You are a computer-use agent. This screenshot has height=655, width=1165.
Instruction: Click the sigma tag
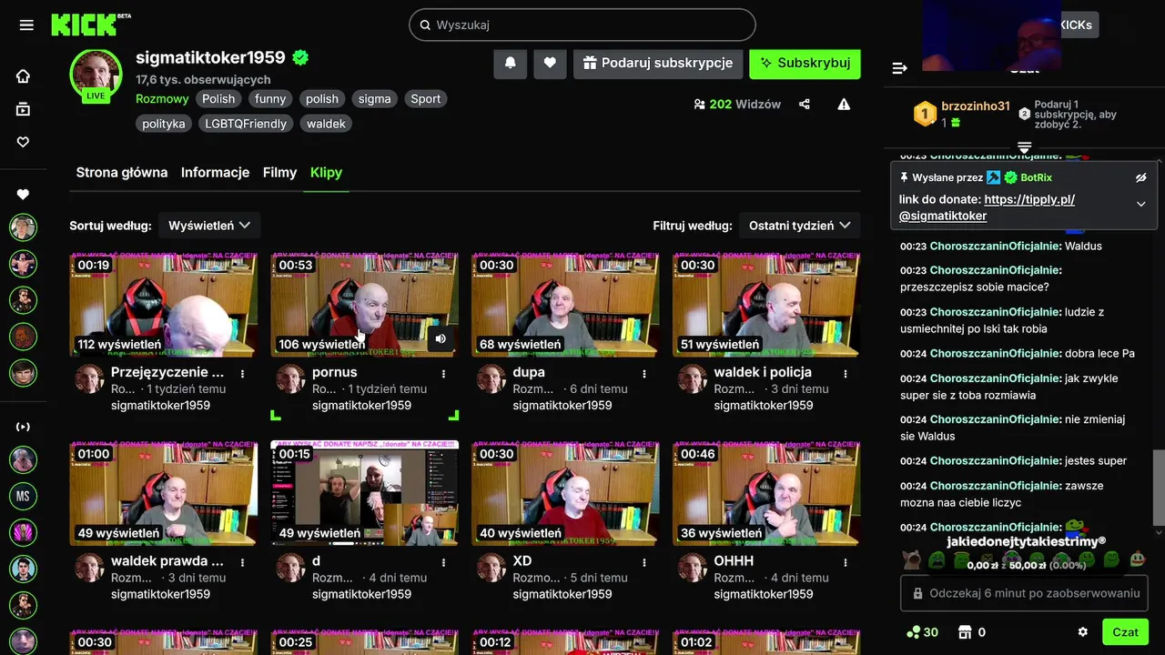tap(374, 99)
